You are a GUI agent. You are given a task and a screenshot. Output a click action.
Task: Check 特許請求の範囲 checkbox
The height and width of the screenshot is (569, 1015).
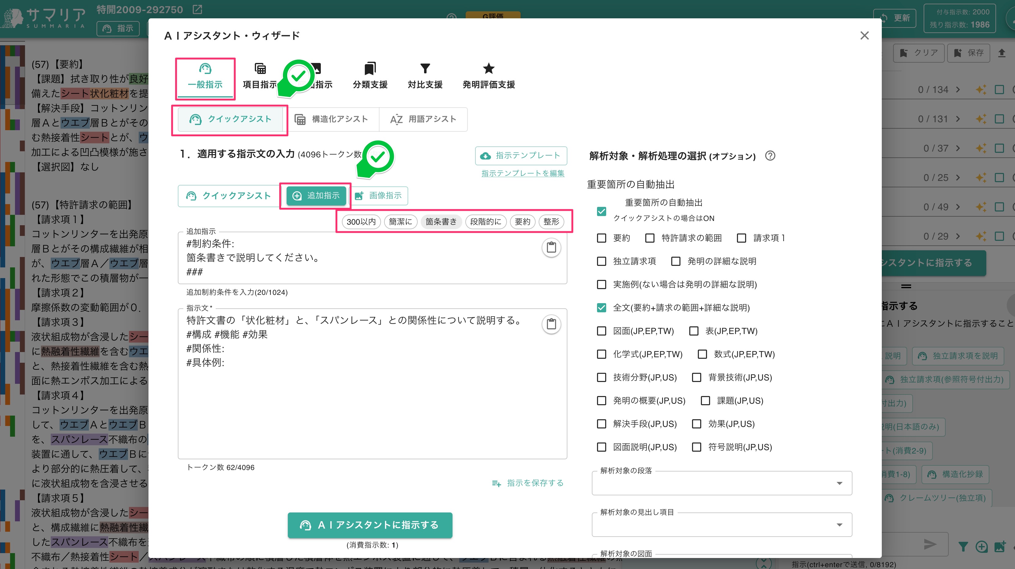(x=650, y=238)
